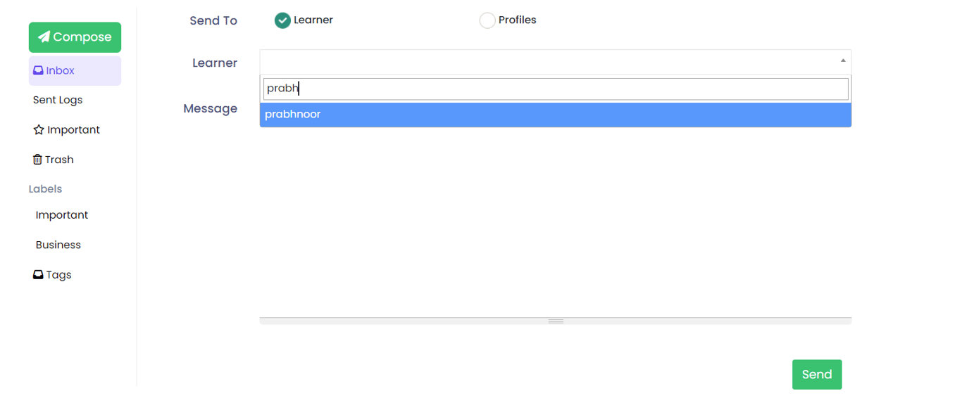Open the Business label
The image size is (962, 398).
[58, 245]
